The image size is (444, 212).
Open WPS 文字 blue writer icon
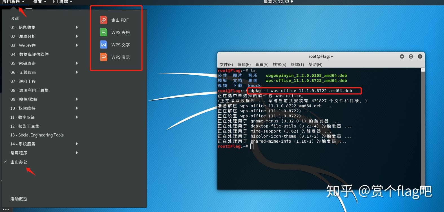coord(103,45)
